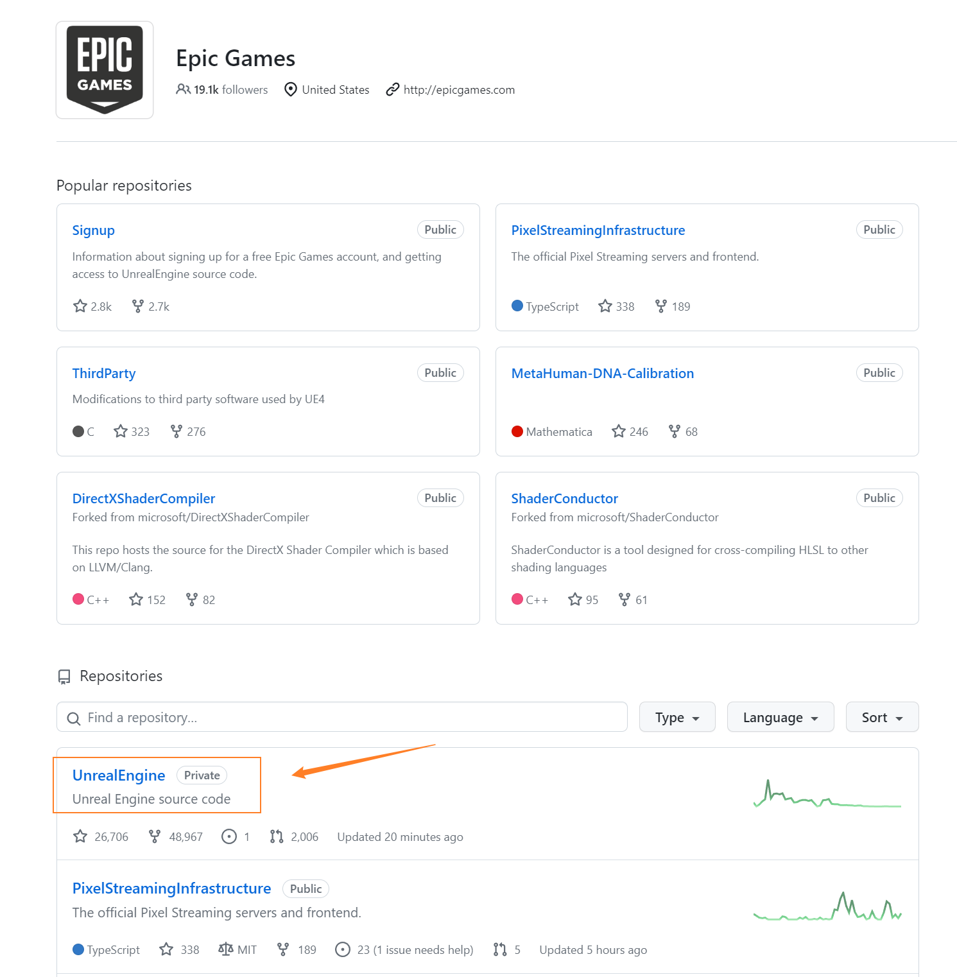Open the Sort dropdown
The image size is (957, 977).
coord(883,717)
